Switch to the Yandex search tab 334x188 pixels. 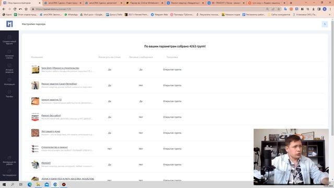pos(267,3)
